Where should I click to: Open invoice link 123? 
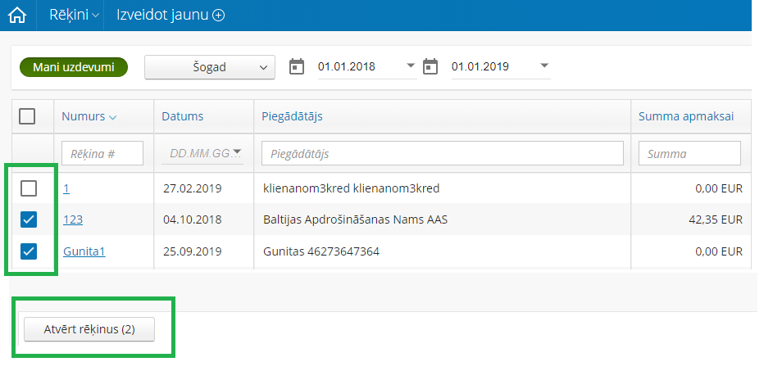tap(73, 219)
